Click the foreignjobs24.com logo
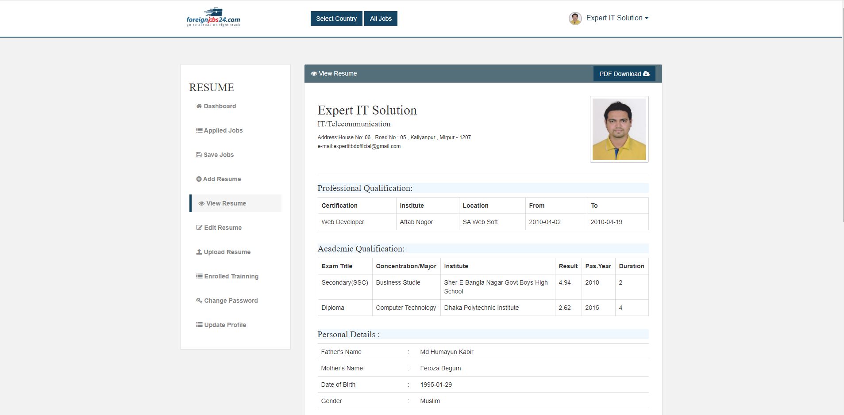Viewport: 844px width, 415px height. [x=213, y=18]
